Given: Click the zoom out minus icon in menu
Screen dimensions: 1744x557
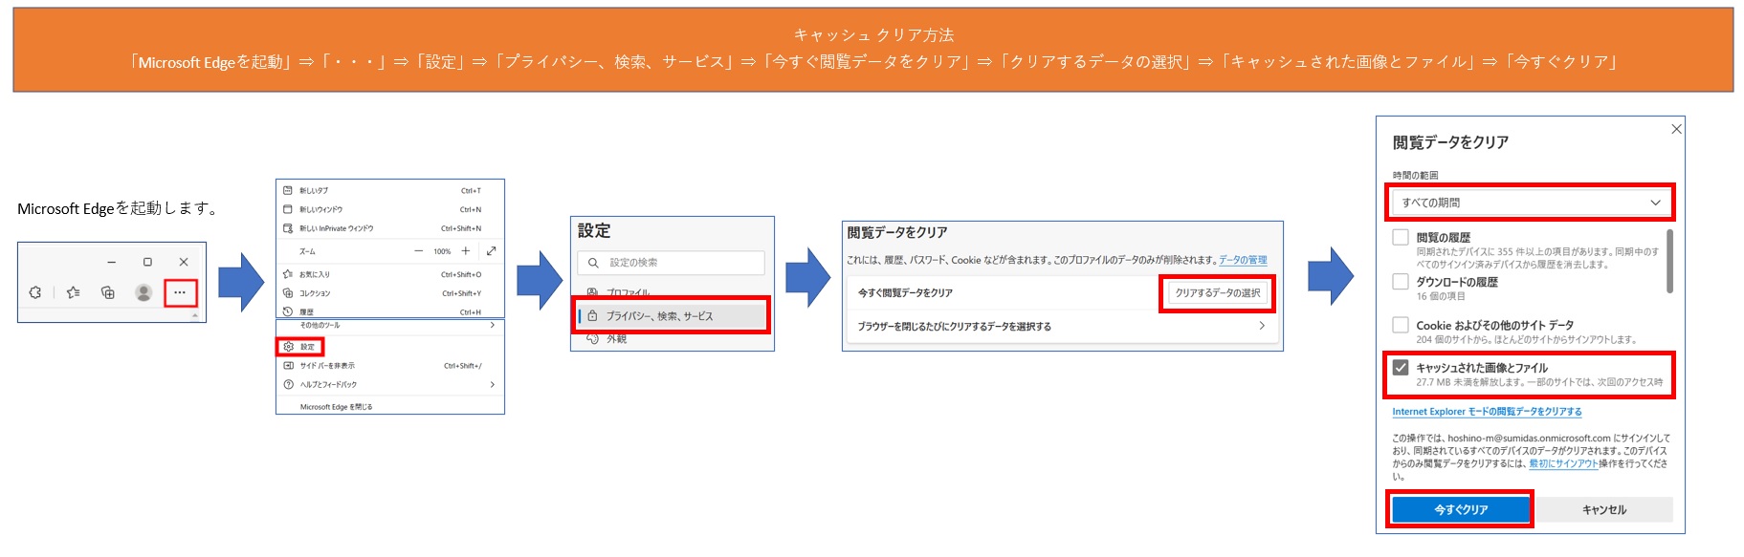Looking at the screenshot, I should (x=418, y=251).
